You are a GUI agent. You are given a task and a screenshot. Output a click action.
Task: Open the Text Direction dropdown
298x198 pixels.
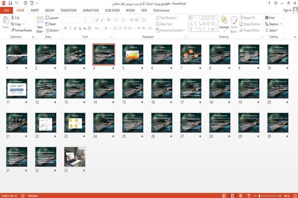[167, 18]
